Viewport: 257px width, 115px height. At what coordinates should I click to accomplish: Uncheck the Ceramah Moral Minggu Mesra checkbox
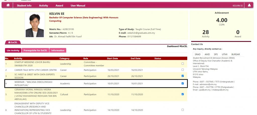click(182, 94)
